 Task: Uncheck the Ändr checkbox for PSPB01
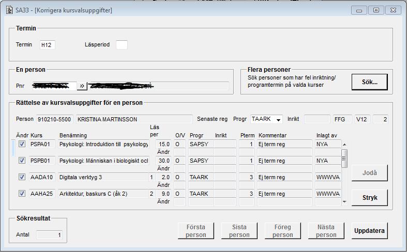coord(22,161)
